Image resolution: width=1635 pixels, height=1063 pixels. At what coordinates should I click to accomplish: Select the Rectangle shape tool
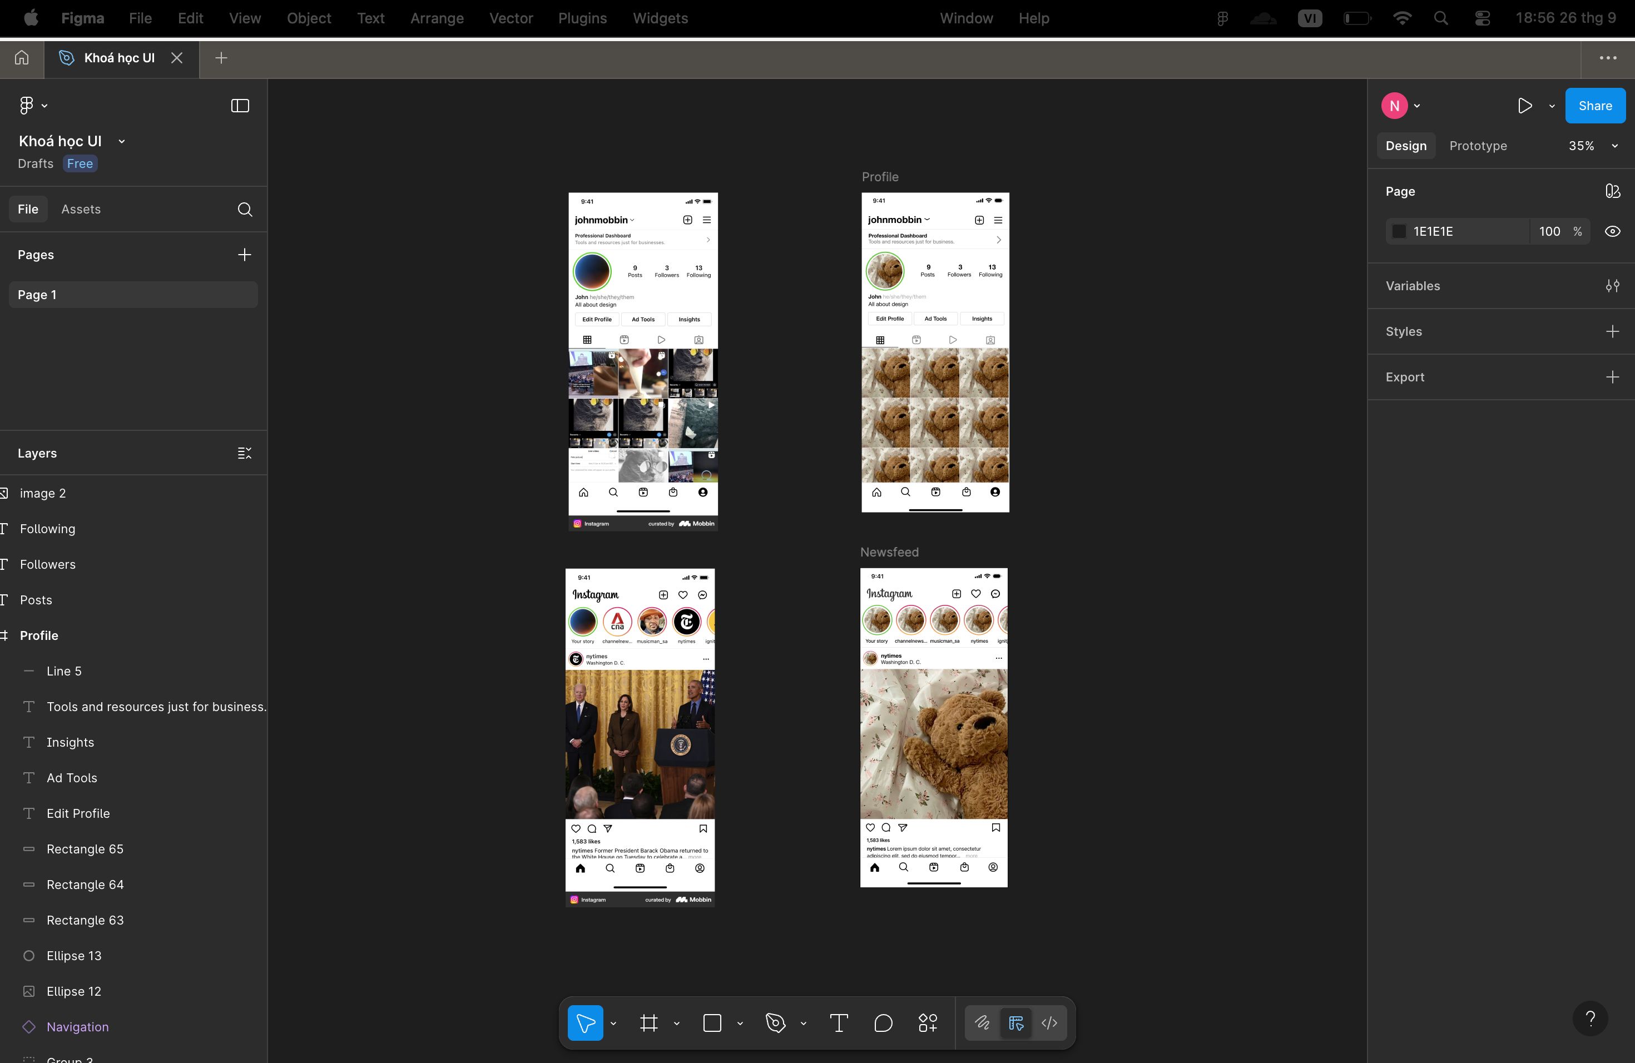pos(712,1022)
